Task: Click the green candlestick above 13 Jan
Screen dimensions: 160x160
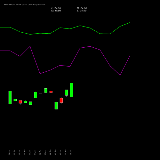Action: pyautogui.click(x=46, y=91)
